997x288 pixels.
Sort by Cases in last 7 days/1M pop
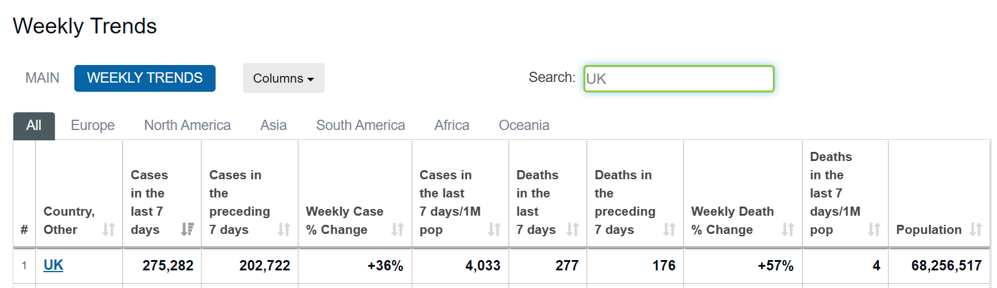point(494,229)
